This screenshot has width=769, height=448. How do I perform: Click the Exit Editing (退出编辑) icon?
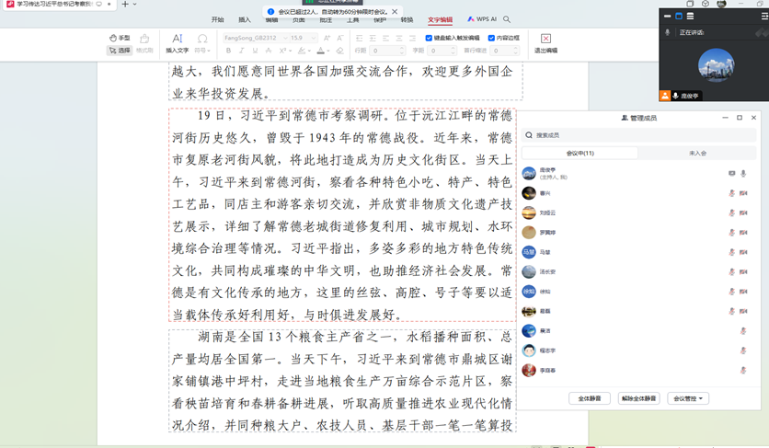tap(545, 40)
